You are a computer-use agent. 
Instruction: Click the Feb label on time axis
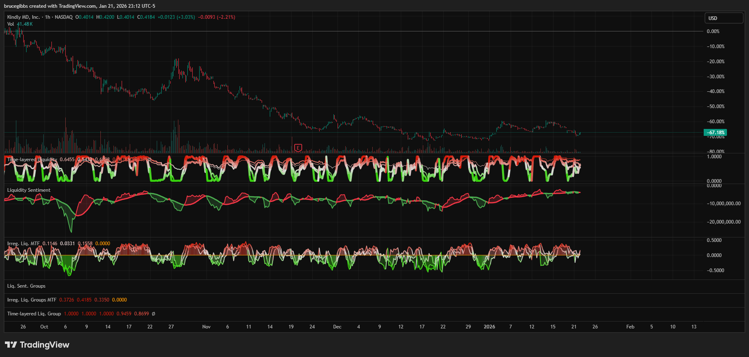click(x=630, y=327)
